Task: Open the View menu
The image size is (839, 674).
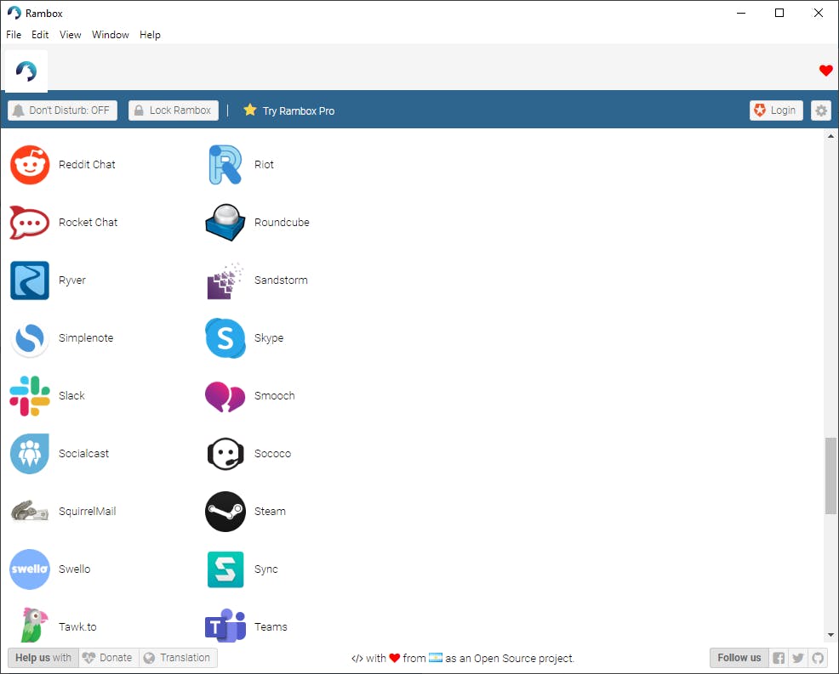Action: [x=70, y=35]
